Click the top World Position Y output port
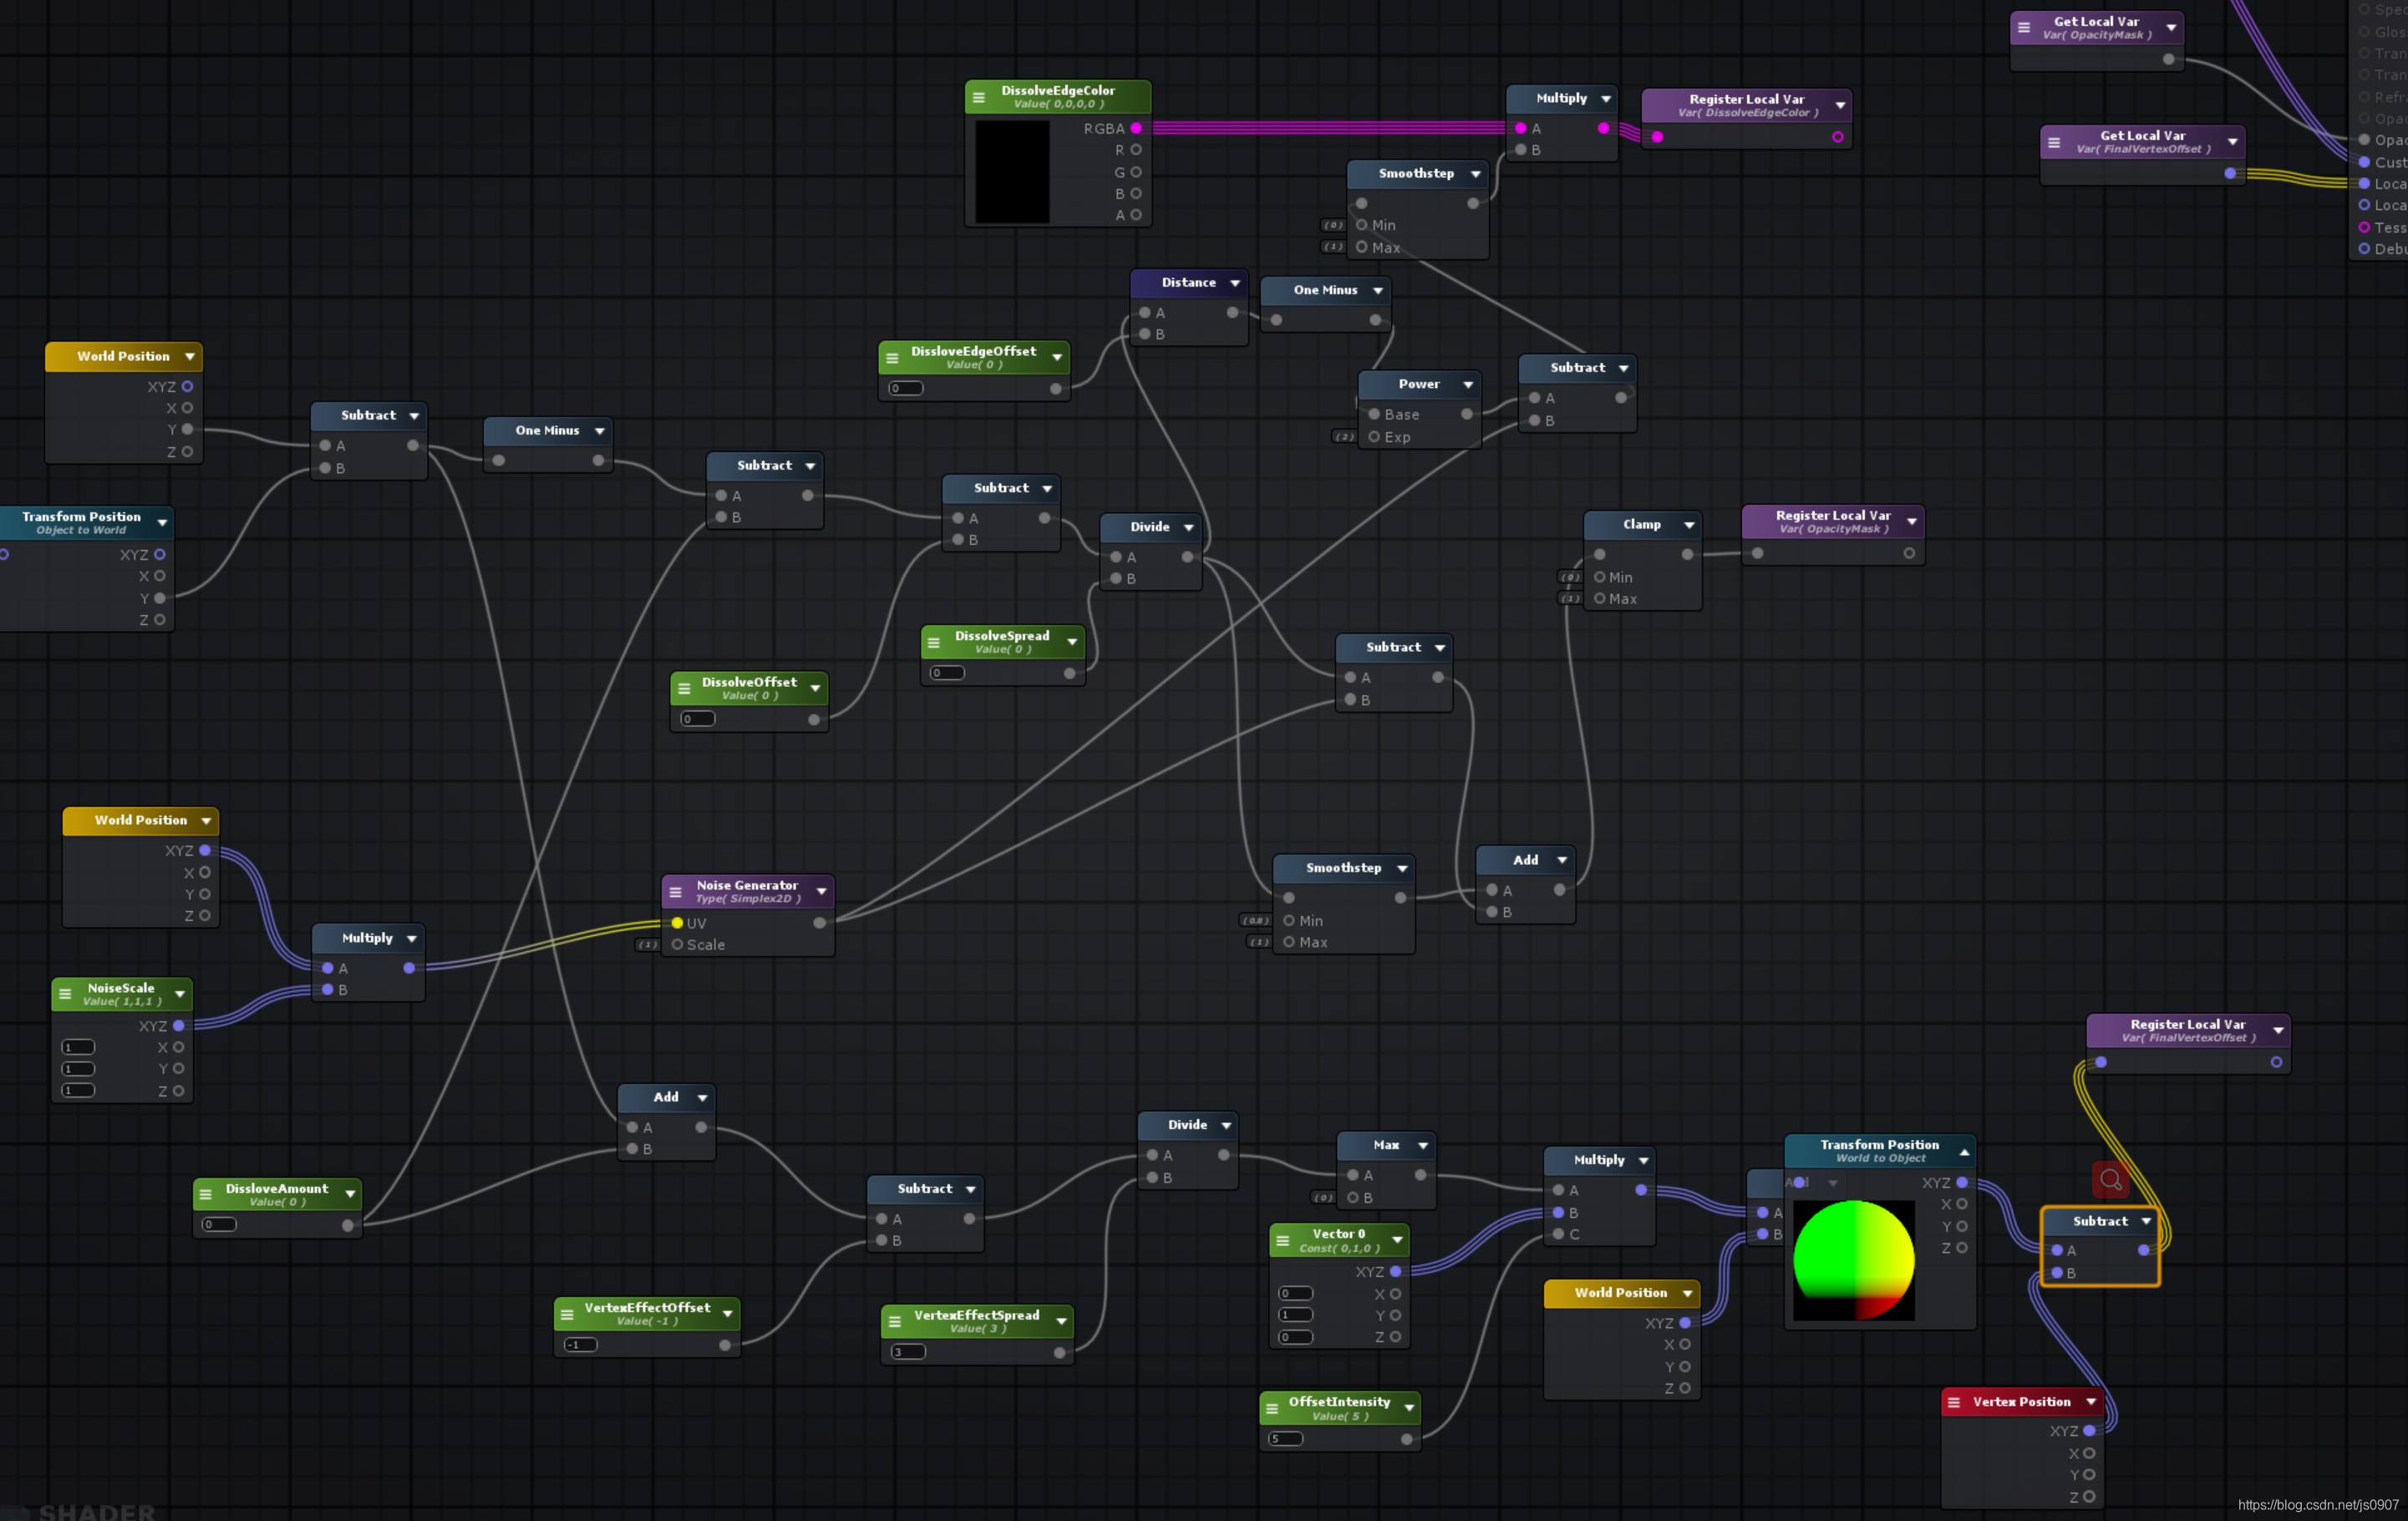2408x1521 pixels. (187, 429)
